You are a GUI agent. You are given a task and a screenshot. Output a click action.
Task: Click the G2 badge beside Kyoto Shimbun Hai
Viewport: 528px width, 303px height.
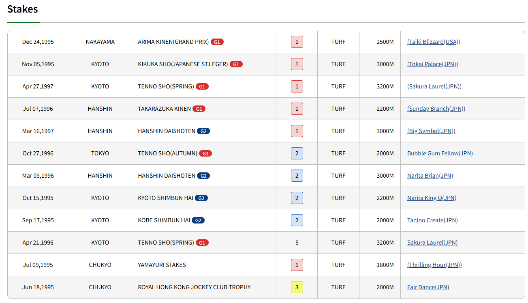pos(201,198)
